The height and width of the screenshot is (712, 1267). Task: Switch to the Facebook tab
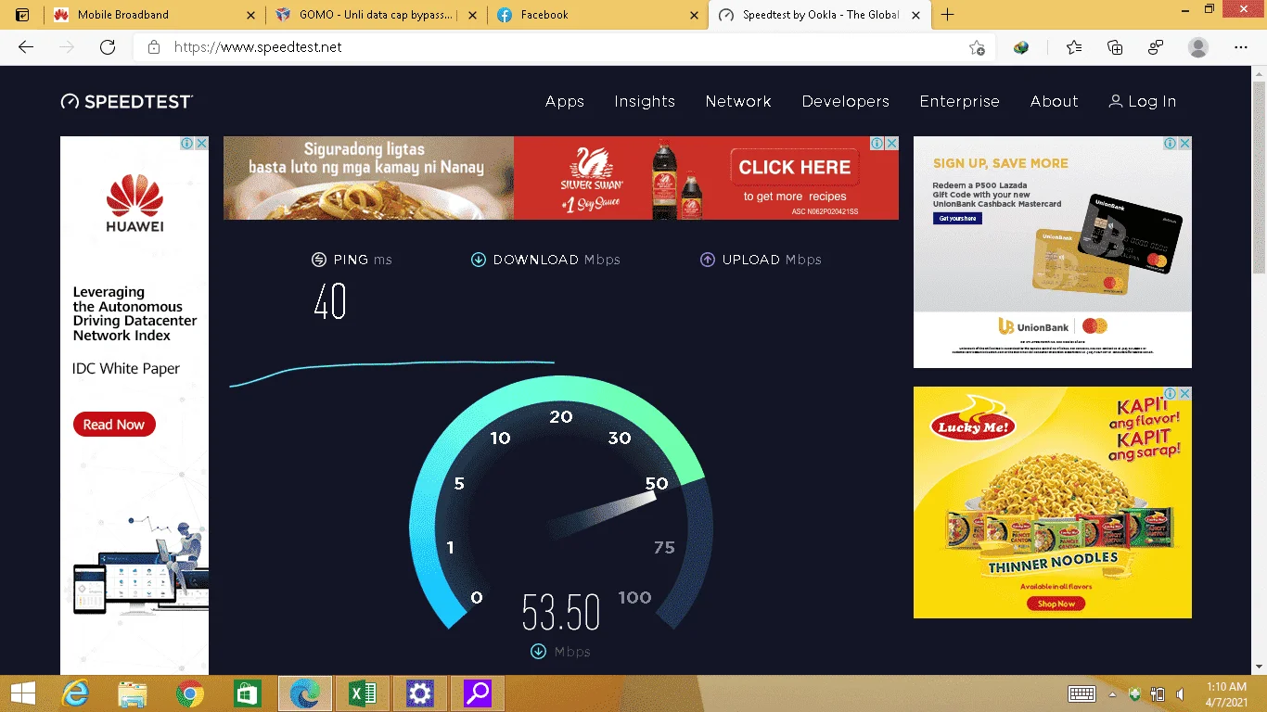[596, 15]
